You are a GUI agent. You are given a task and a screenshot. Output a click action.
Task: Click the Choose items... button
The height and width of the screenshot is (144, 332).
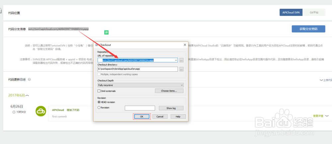click(x=169, y=91)
